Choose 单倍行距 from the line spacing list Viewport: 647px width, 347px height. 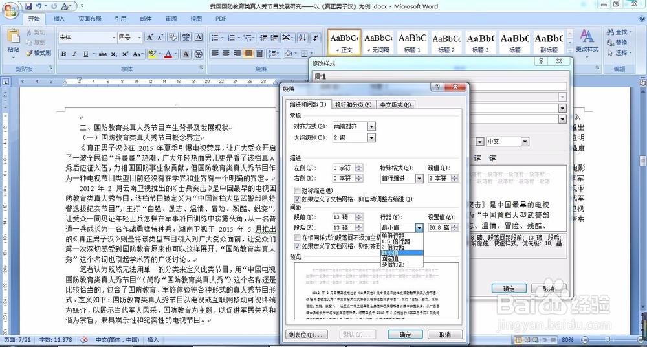[x=402, y=236]
